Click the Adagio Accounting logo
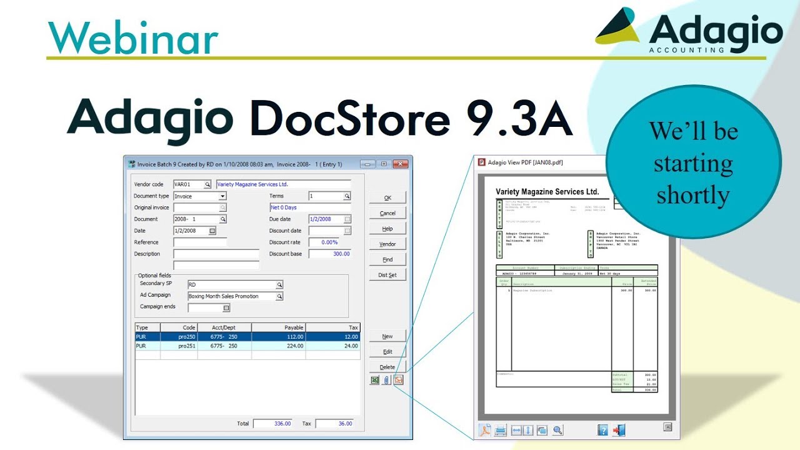The width and height of the screenshot is (800, 450). [689, 30]
